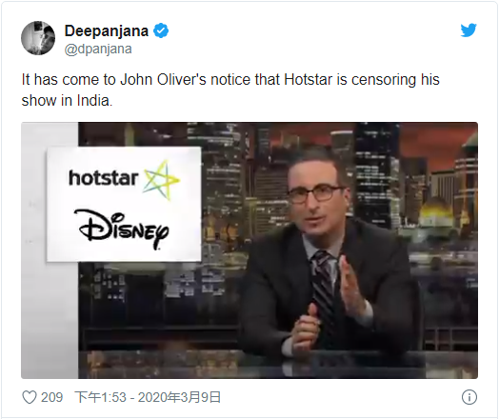This screenshot has height=419, width=499.
Task: Like the tweet with heart icon
Action: pyautogui.click(x=30, y=397)
